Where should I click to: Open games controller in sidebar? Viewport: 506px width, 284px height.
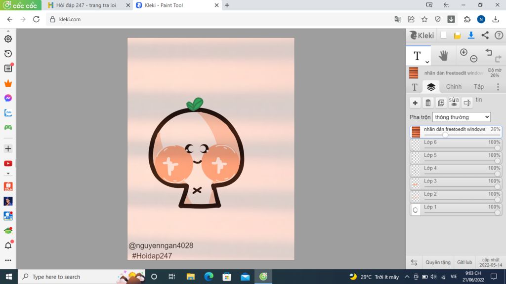[x=8, y=128]
